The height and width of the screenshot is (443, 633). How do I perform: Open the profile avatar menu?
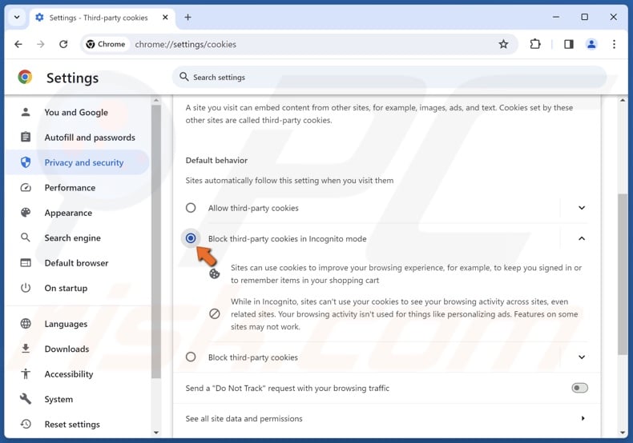click(x=591, y=44)
